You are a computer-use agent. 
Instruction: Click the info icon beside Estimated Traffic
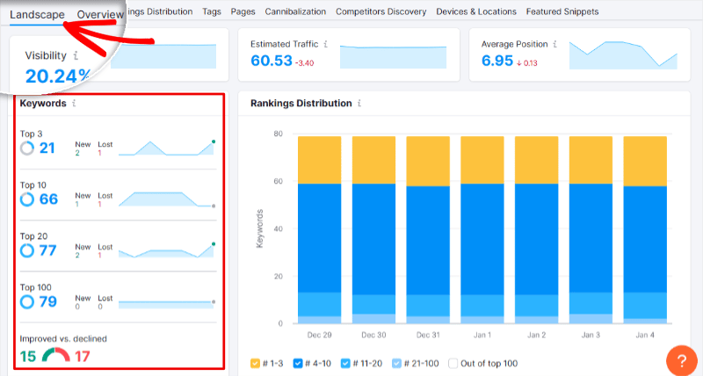[326, 43]
